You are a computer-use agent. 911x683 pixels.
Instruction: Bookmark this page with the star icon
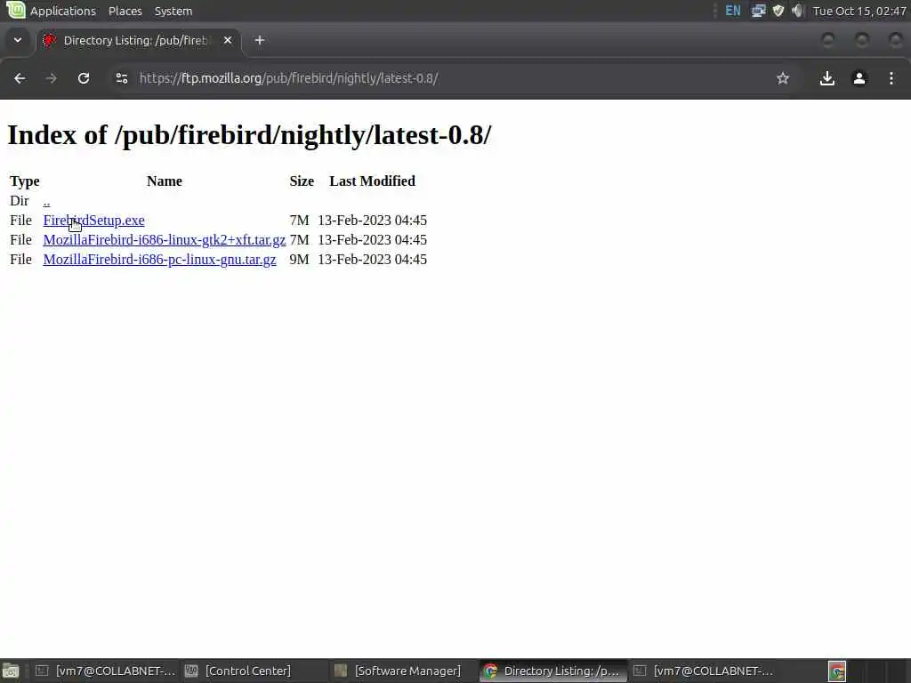click(x=783, y=78)
